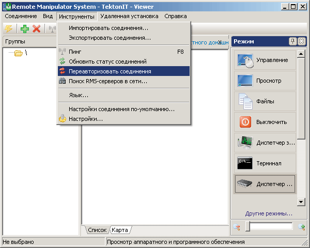Open Другие режимы... link
This screenshot has width=310, height=248.
(x=269, y=213)
